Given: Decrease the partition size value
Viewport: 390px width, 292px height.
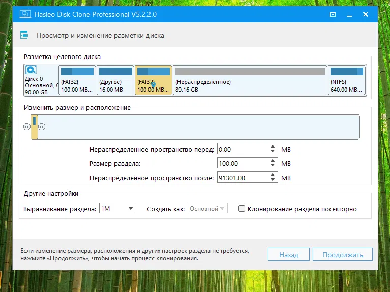Looking at the screenshot, I should (x=273, y=165).
